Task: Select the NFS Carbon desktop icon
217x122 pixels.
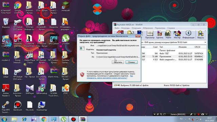Action: [x=54, y=40]
